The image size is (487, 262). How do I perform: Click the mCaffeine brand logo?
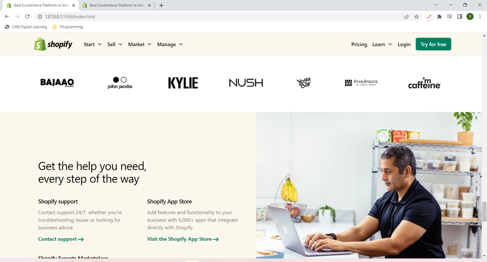[x=424, y=83]
